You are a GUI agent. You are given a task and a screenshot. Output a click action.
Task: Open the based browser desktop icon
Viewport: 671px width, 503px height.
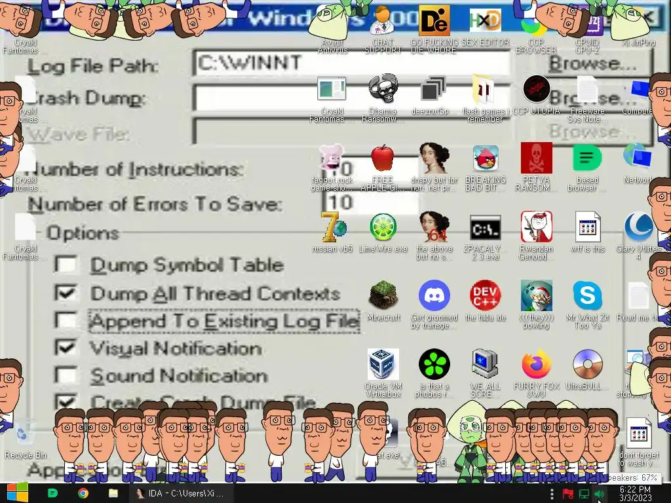pos(587,158)
